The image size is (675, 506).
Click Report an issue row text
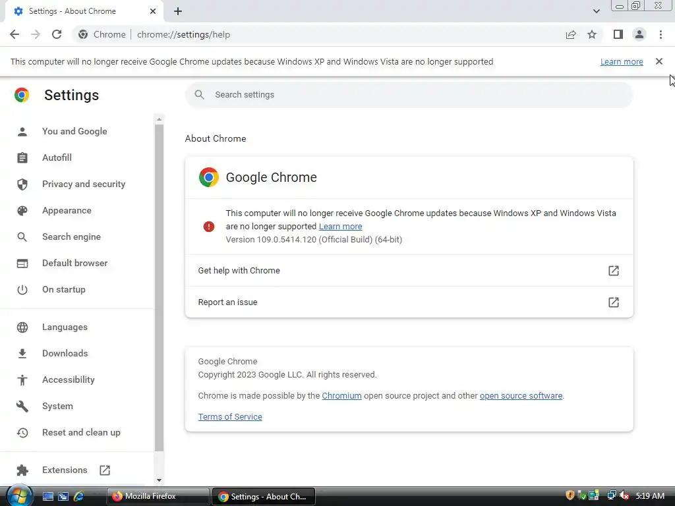pos(227,302)
